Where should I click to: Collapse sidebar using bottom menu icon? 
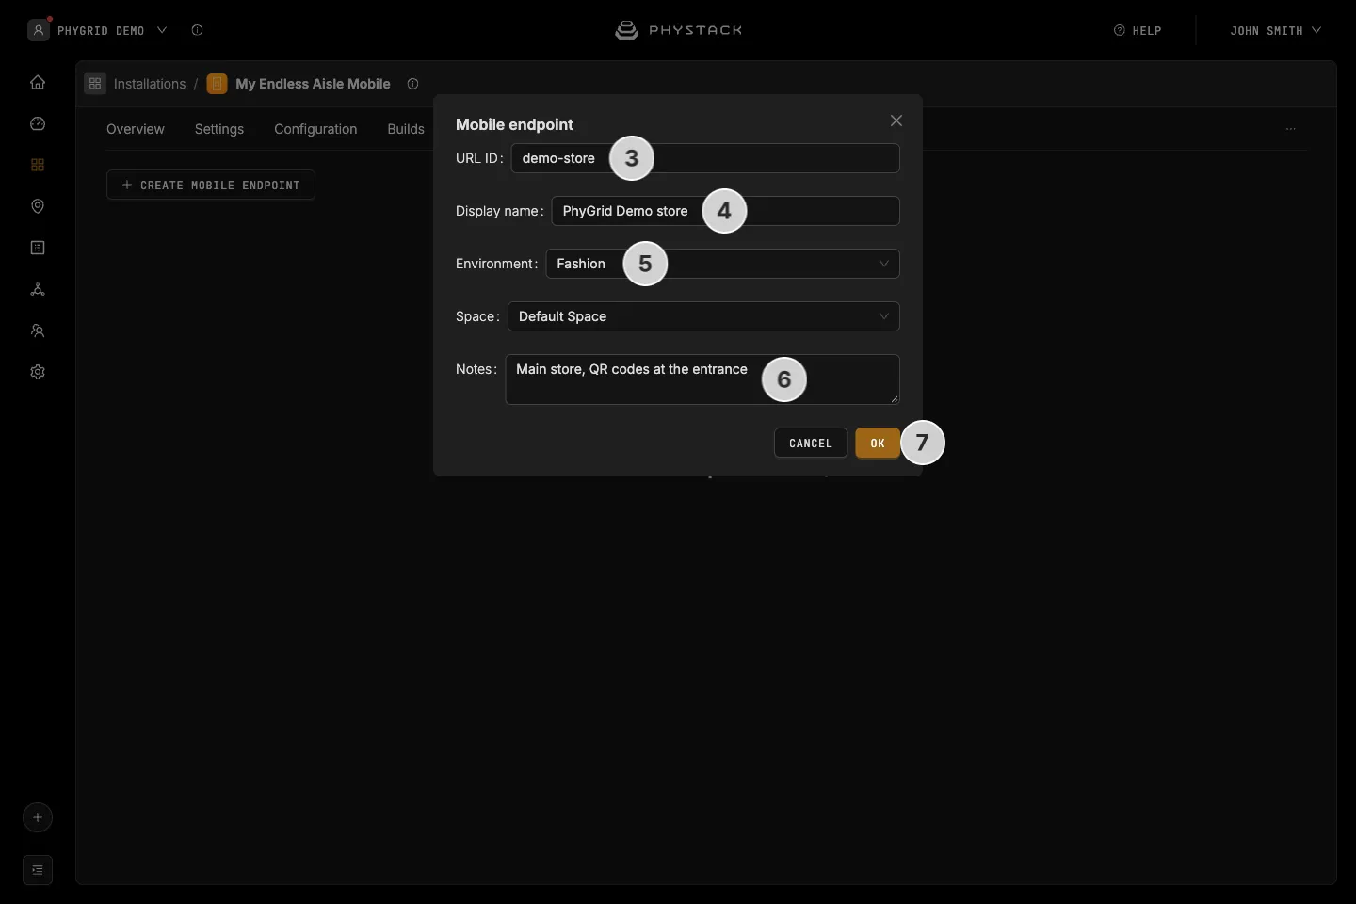pyautogui.click(x=38, y=870)
